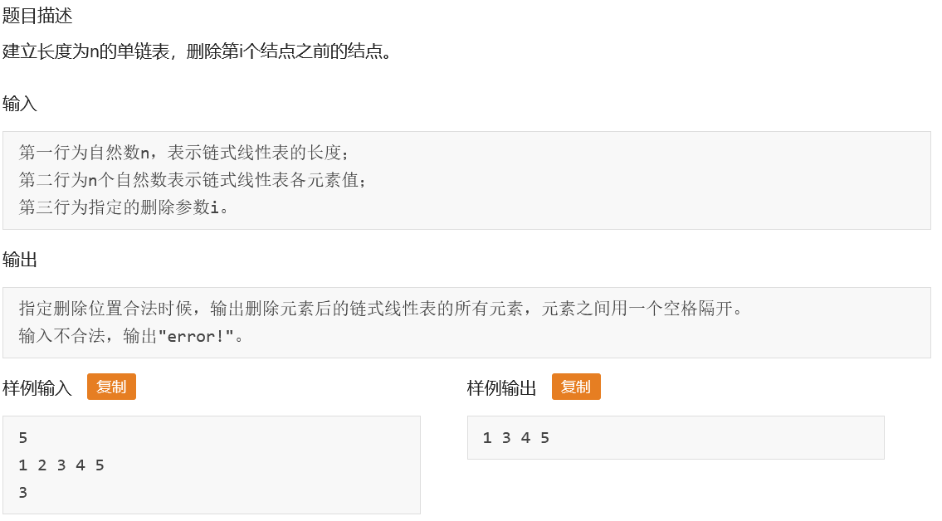Screen dimensions: 942x521
Task: Click the 输入 section heading
Action: pos(17,104)
